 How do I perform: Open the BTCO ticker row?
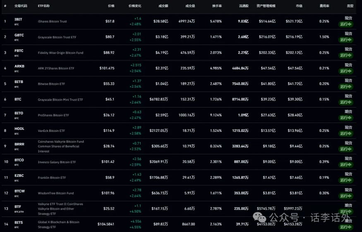[179, 162]
